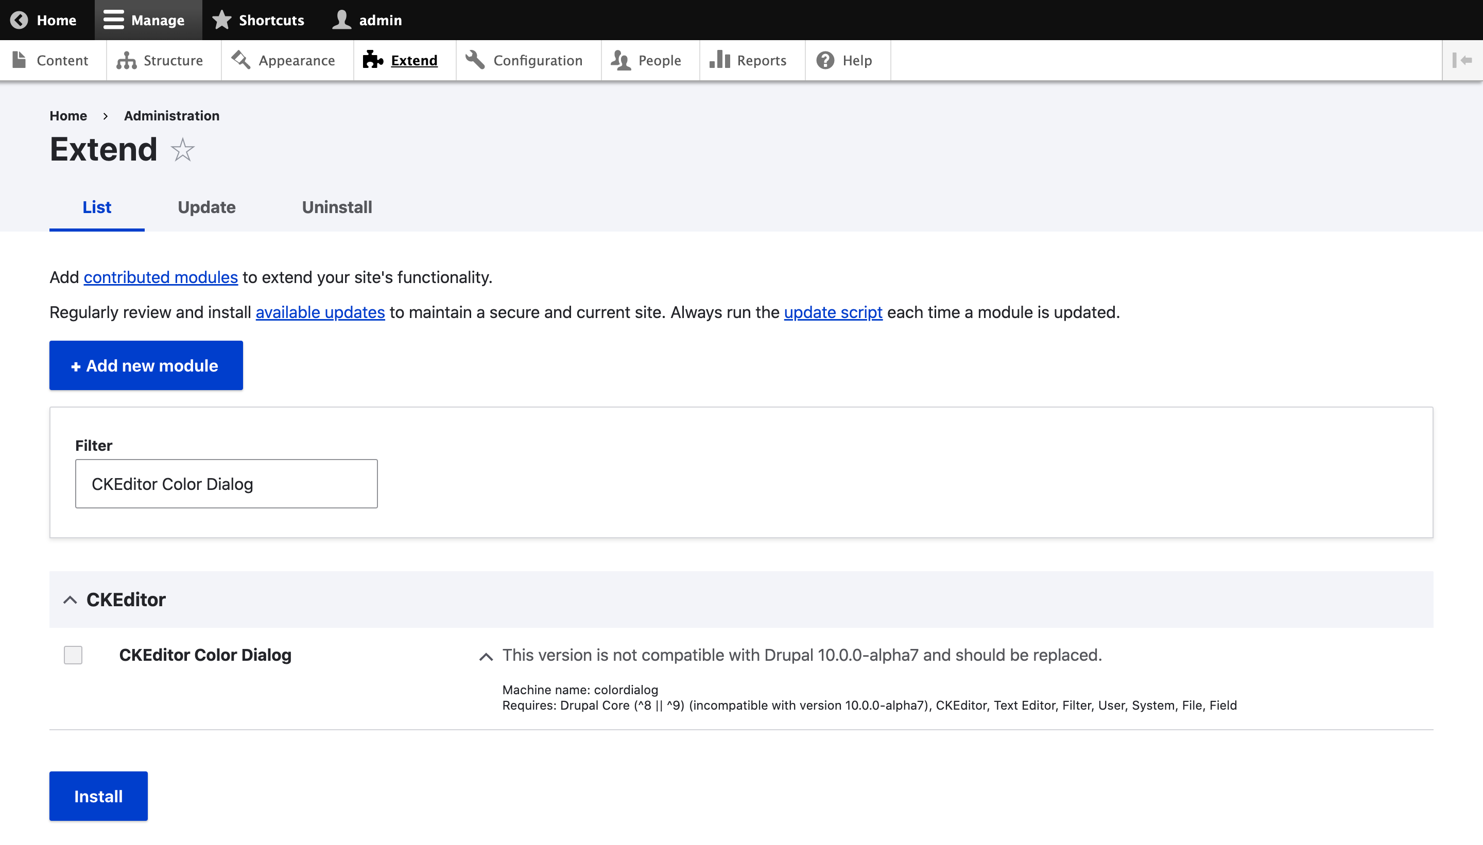Open the Shortcuts menu

(258, 20)
